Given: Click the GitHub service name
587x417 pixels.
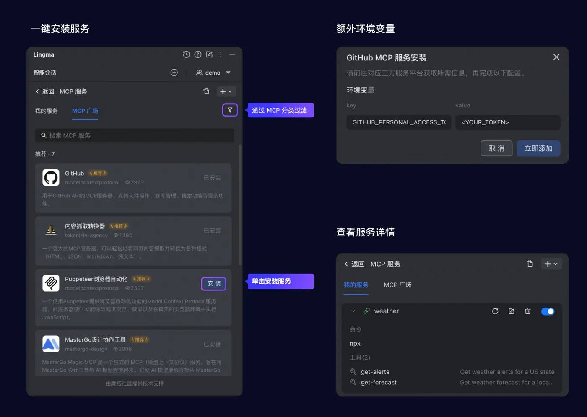Looking at the screenshot, I should click(75, 173).
